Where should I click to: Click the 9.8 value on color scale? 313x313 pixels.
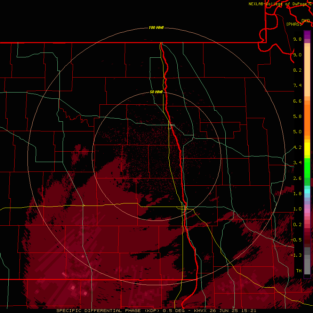point(297,39)
